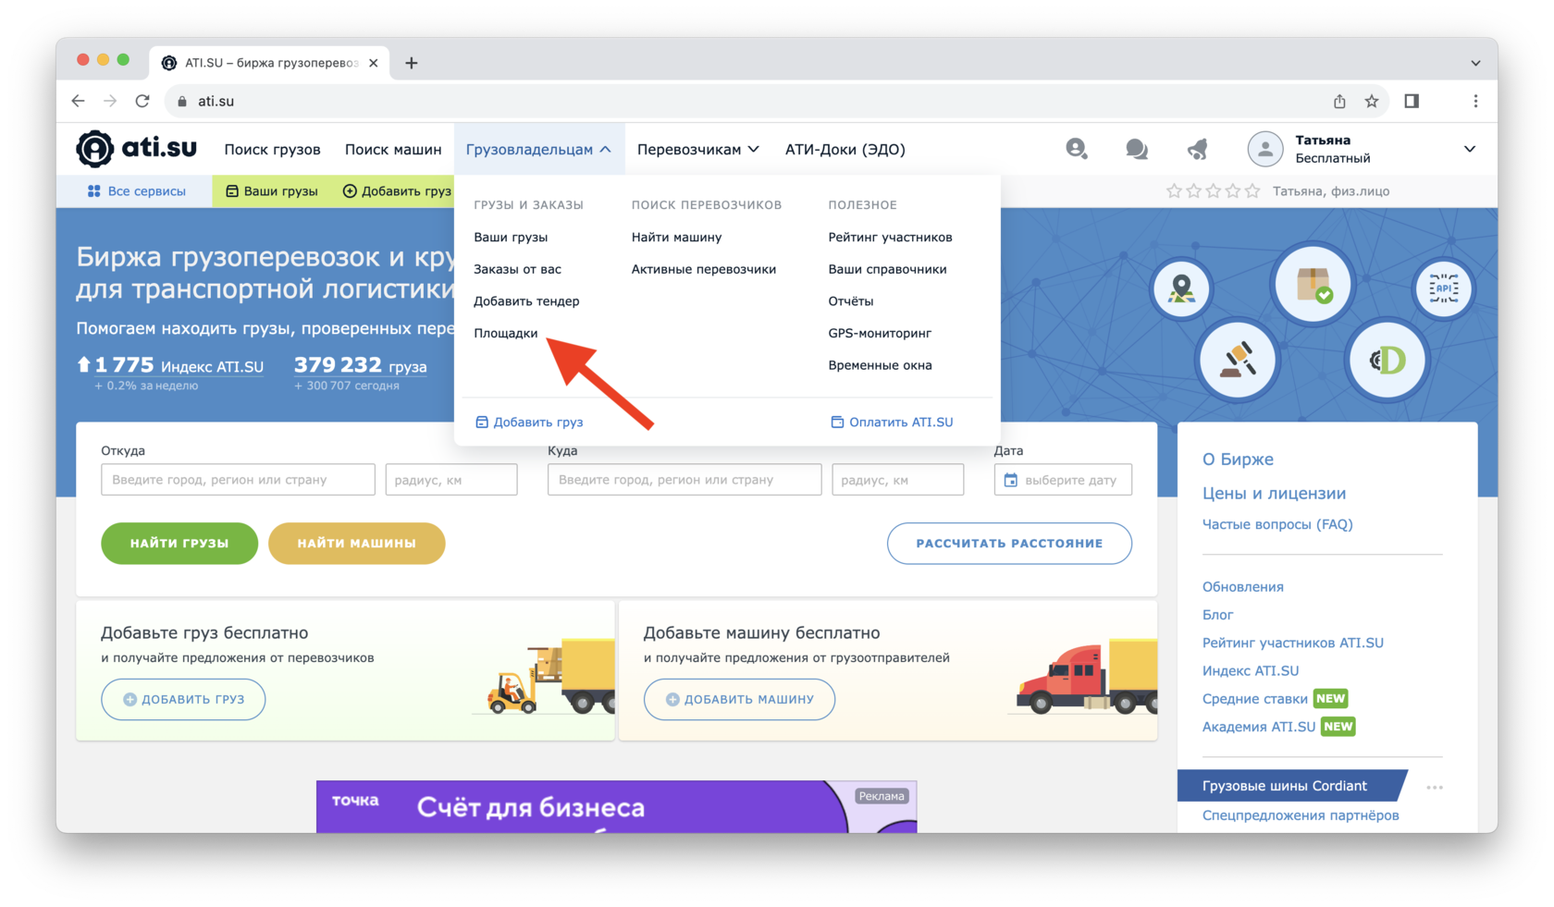
Task: Click the site lock icon
Action: 181,101
